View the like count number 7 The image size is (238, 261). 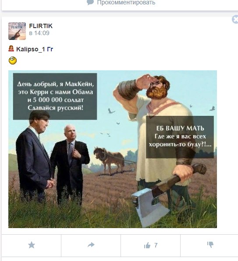coord(156,245)
